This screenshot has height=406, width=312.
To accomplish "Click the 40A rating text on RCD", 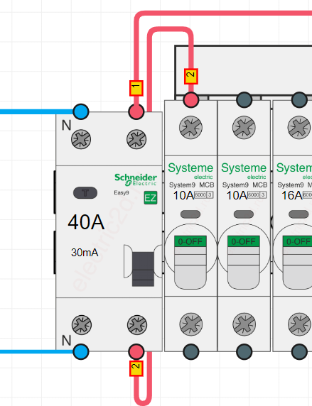I will point(86,222).
